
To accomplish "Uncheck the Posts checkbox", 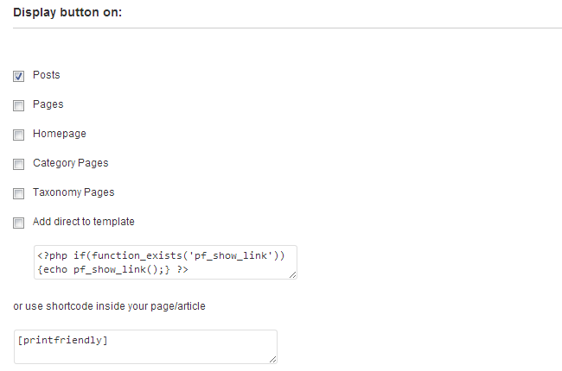I will [19, 76].
